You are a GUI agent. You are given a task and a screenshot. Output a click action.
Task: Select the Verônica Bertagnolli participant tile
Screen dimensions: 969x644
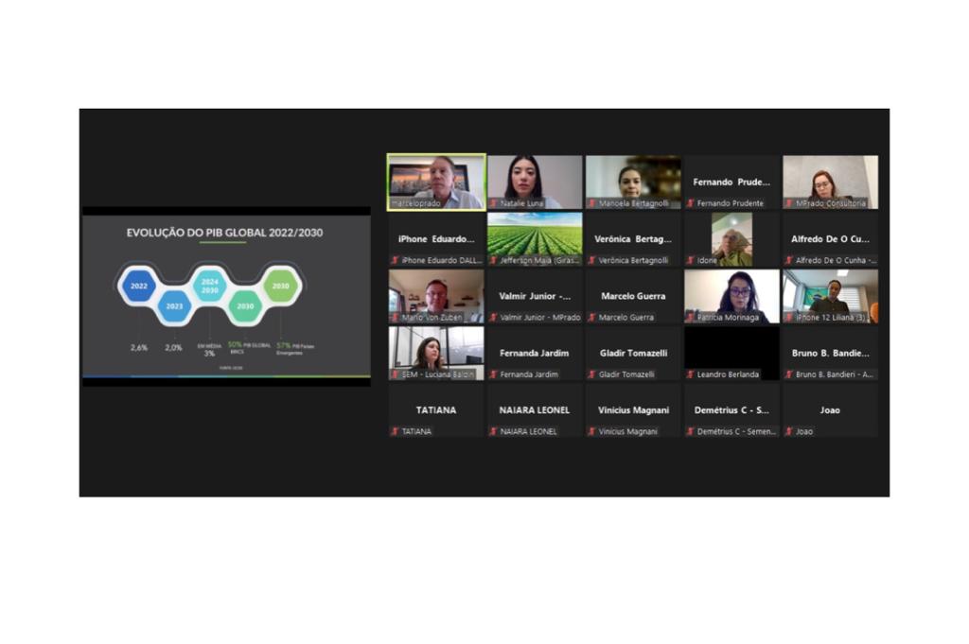pyautogui.click(x=633, y=239)
